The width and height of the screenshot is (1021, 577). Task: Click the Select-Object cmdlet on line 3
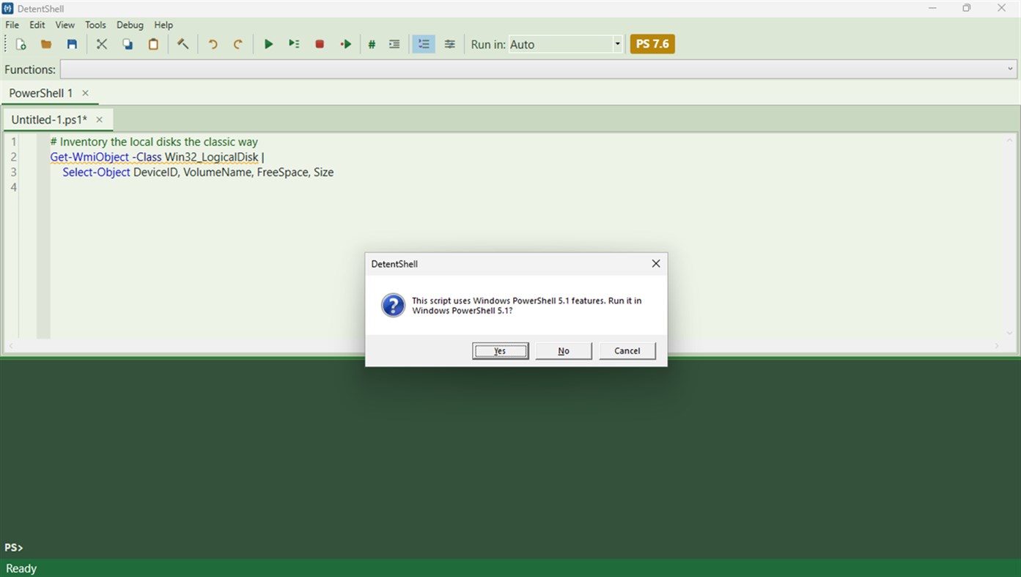96,172
